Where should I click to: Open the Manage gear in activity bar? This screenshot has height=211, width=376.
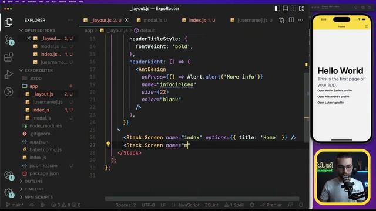[9, 192]
